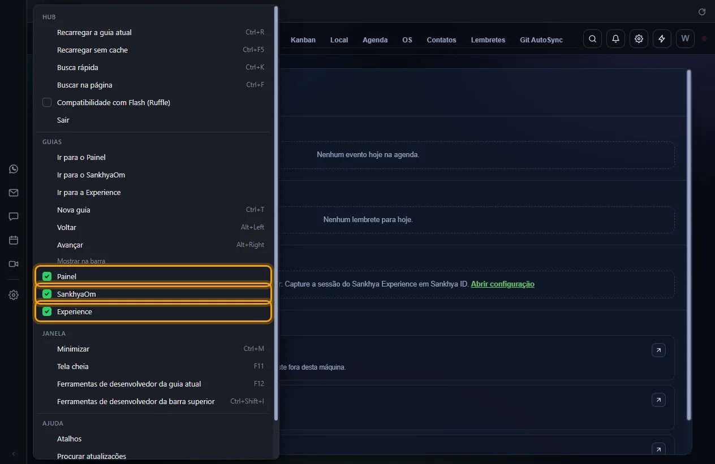This screenshot has height=464, width=715.
Task: Select Tela cheia
Action: click(x=153, y=366)
